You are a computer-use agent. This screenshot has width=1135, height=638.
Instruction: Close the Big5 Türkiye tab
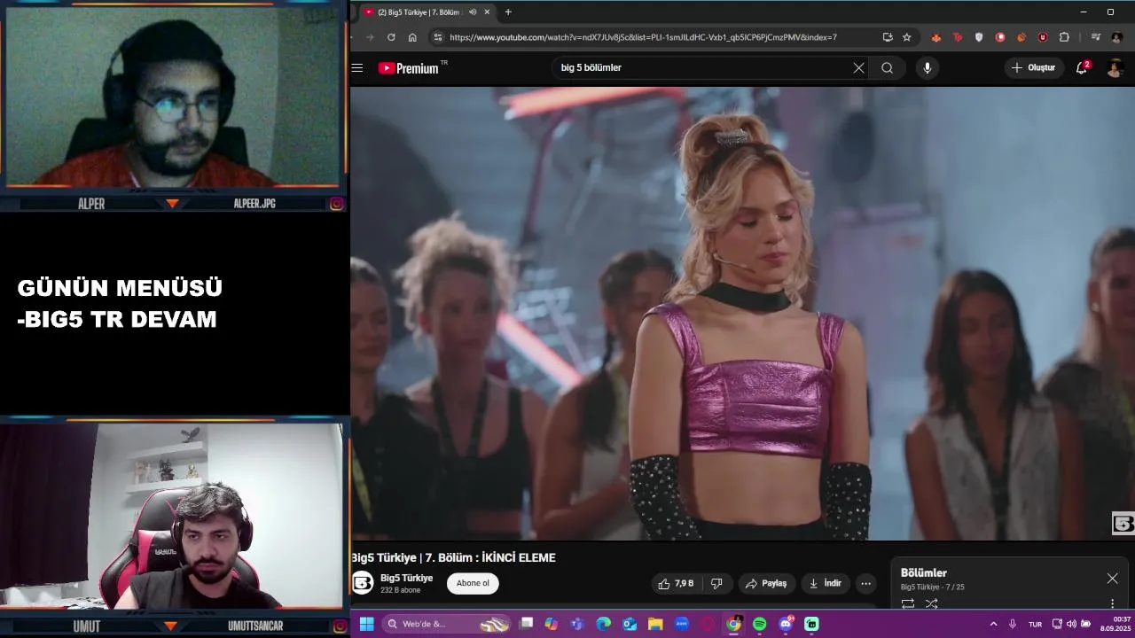pos(487,12)
